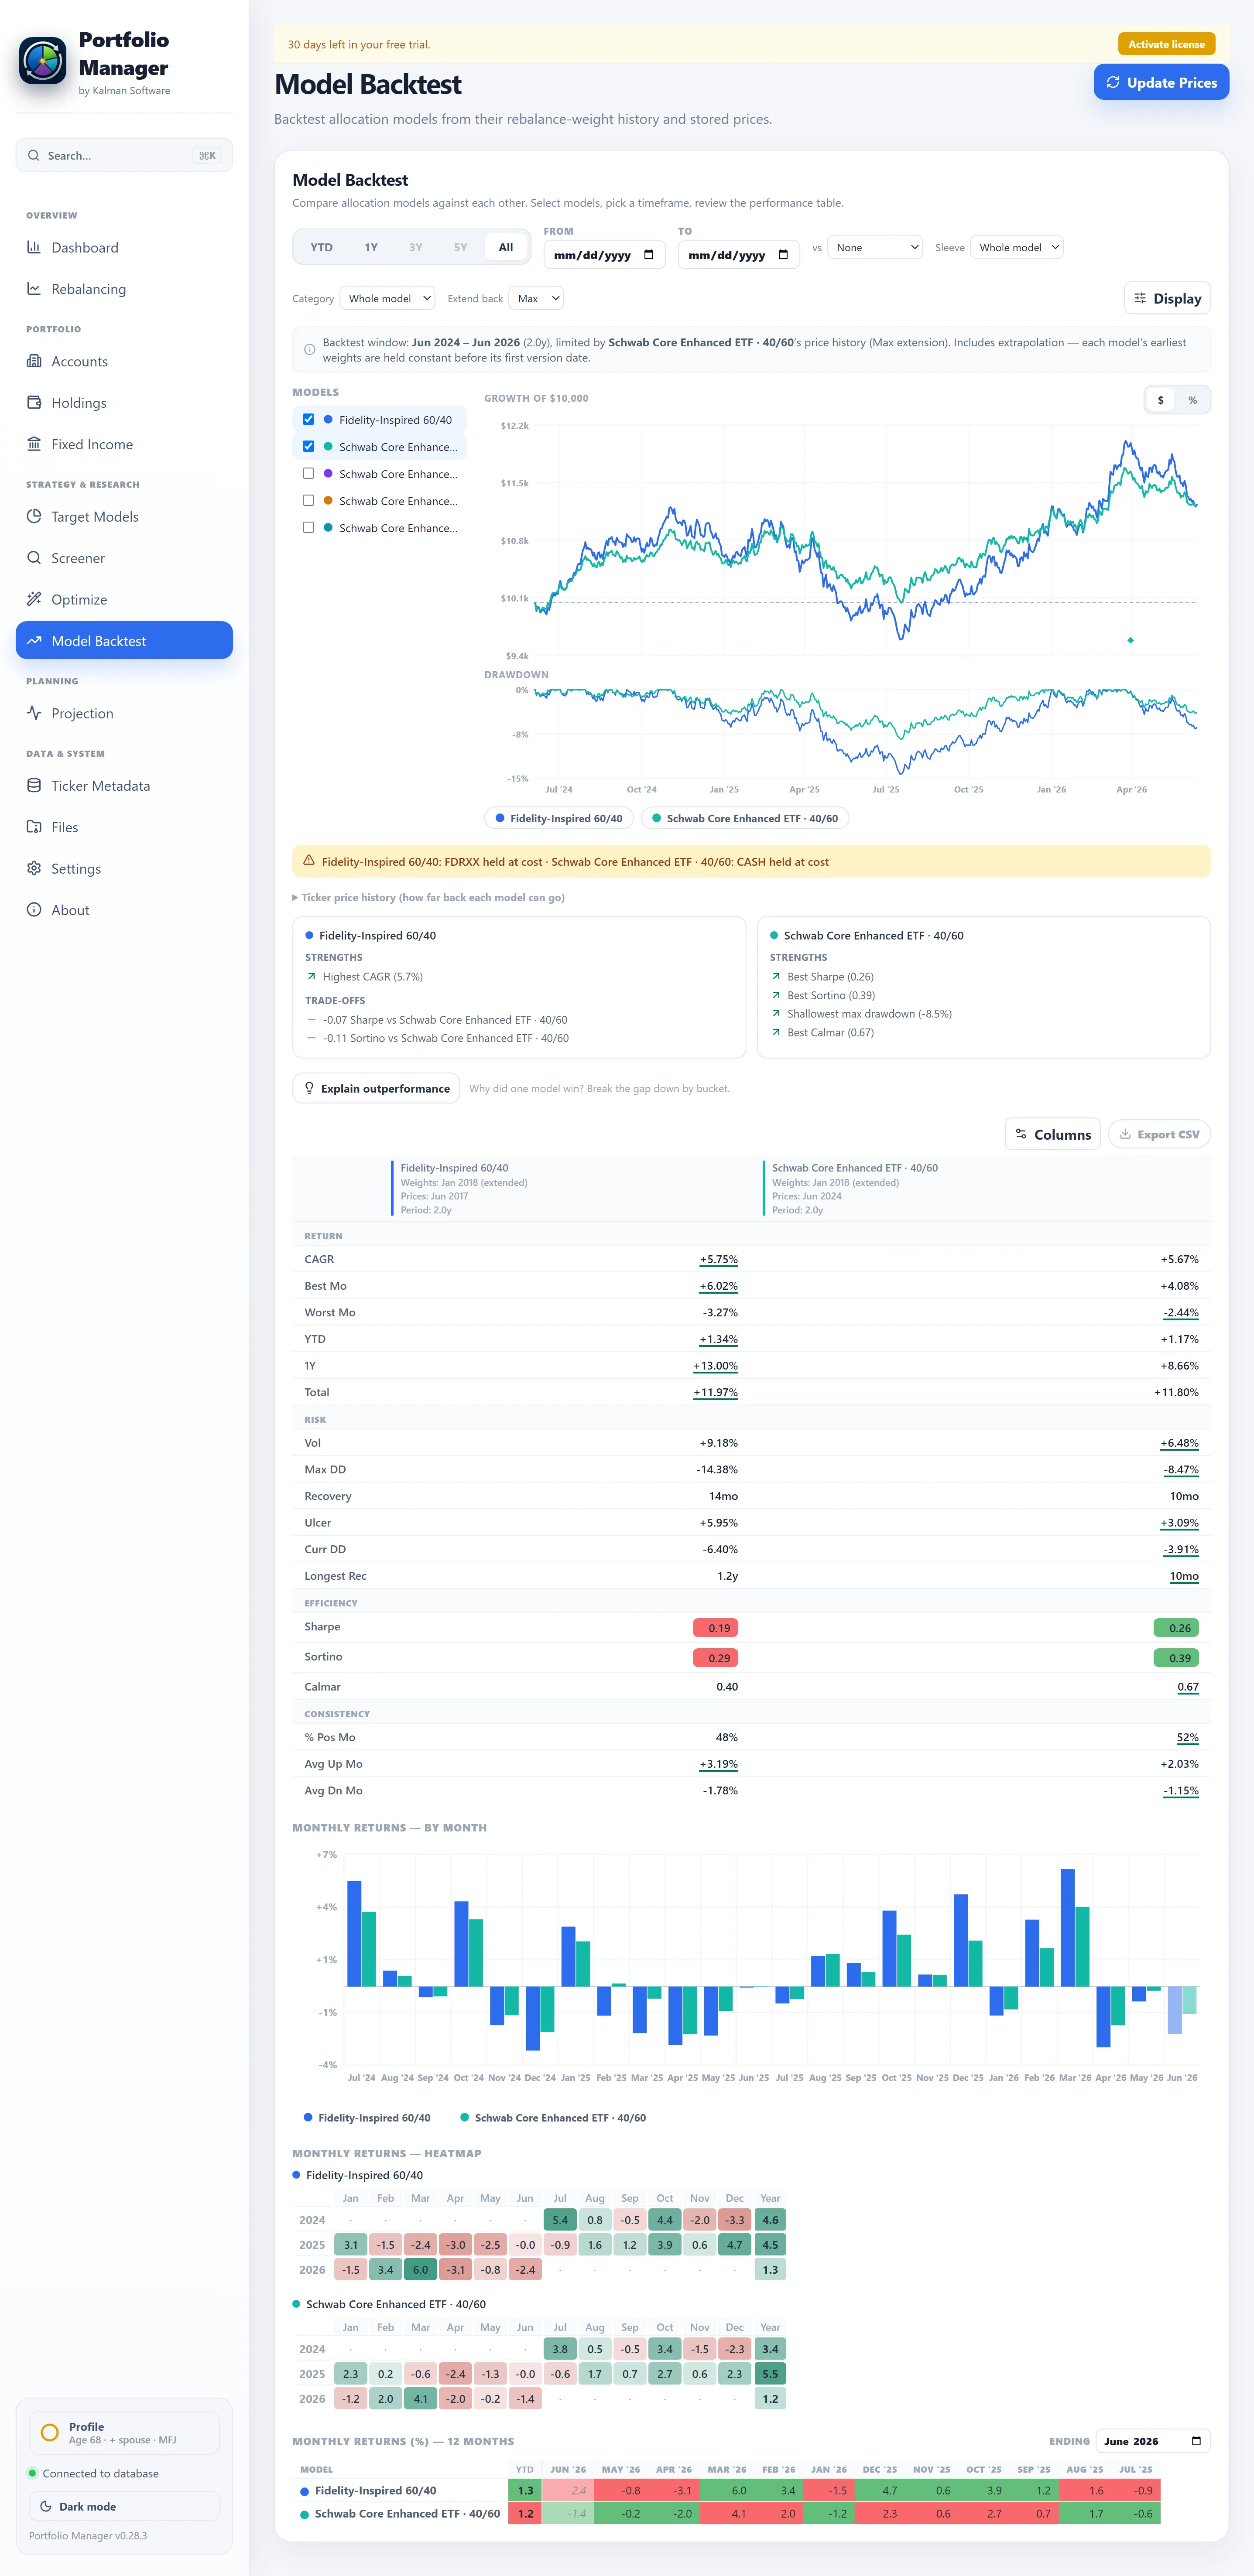Select the 5Y timeframe tab
Viewport: 1254px width, 2576px height.
pyautogui.click(x=460, y=247)
